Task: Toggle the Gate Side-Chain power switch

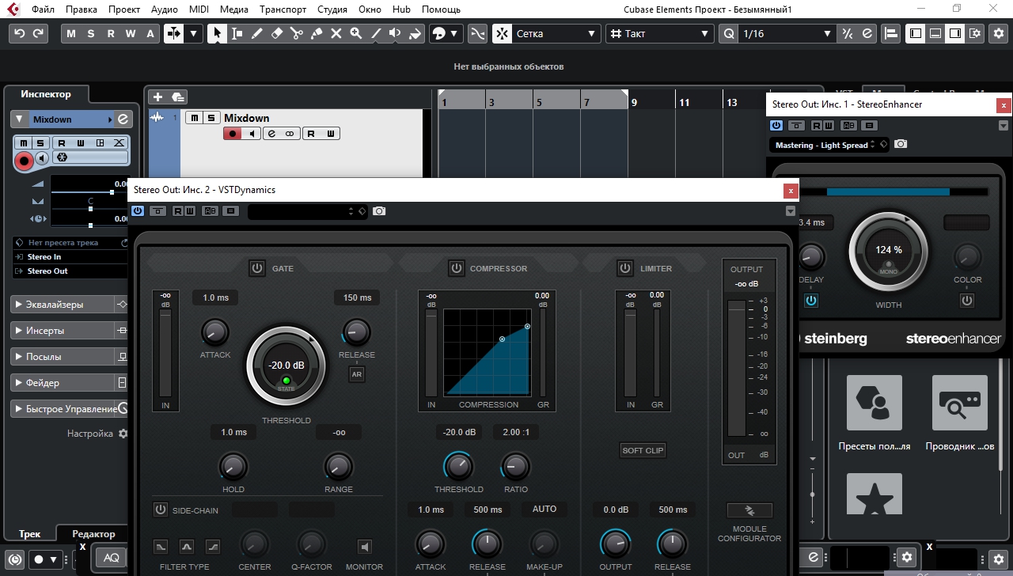Action: tap(161, 510)
